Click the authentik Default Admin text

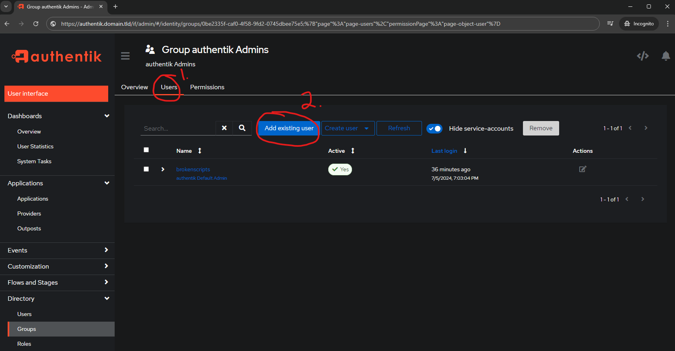point(202,178)
